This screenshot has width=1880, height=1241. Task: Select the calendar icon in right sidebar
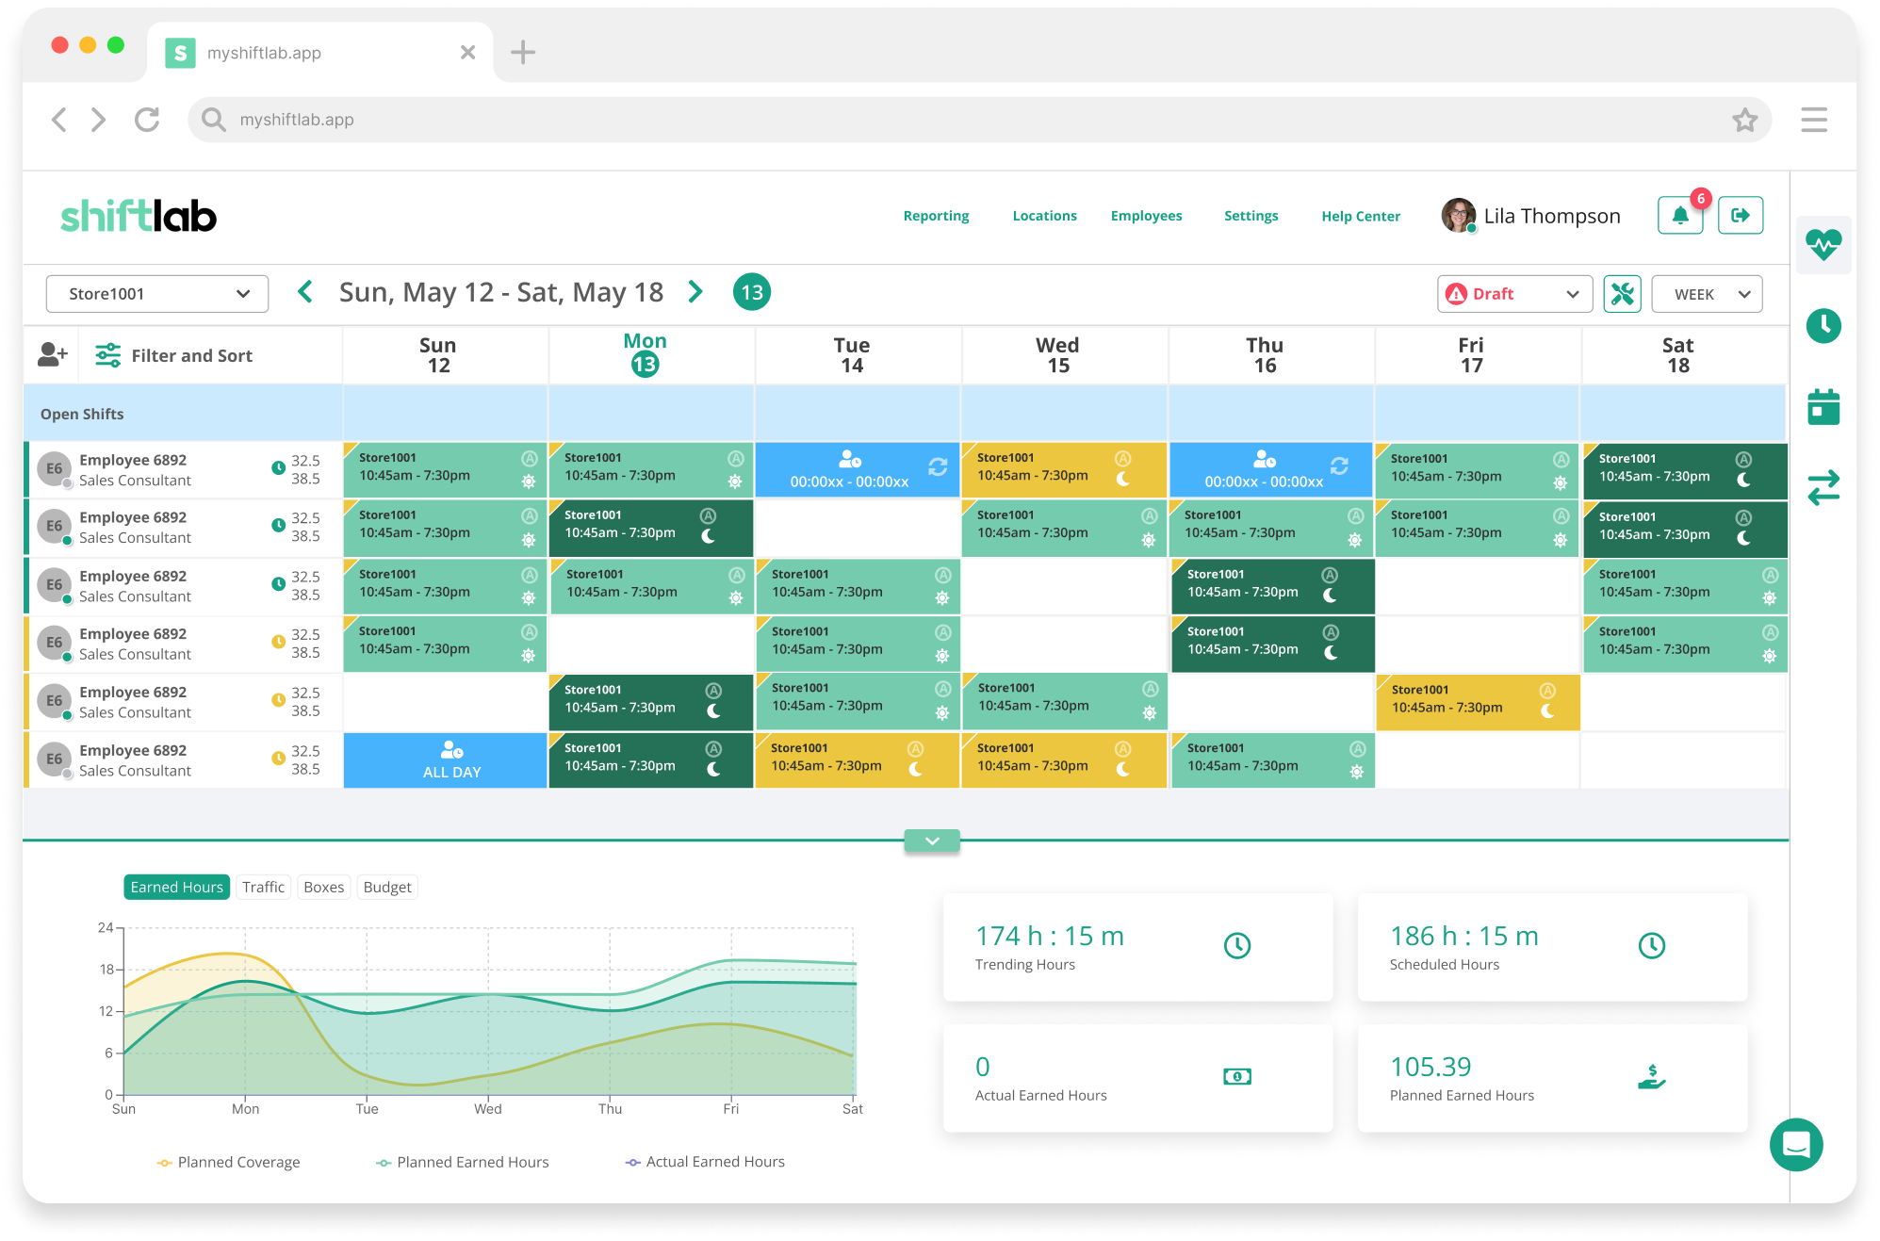pos(1824,407)
